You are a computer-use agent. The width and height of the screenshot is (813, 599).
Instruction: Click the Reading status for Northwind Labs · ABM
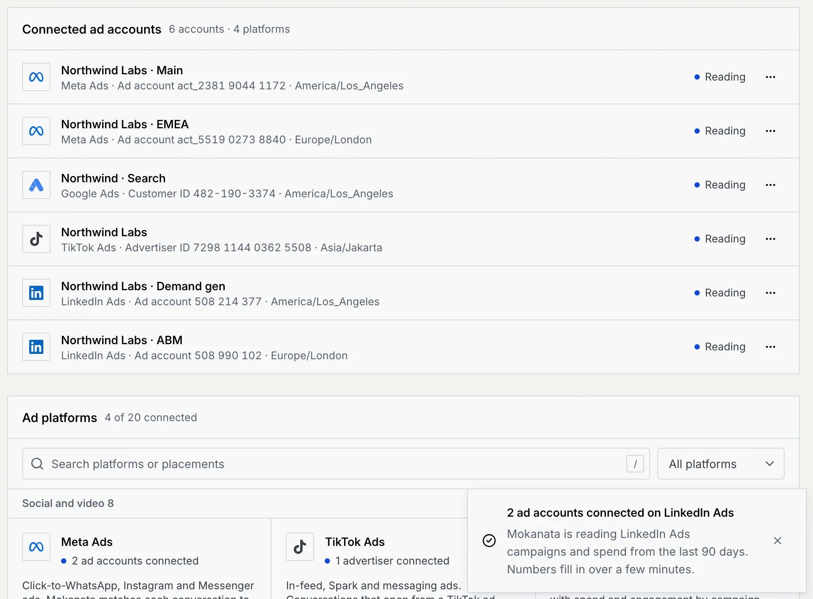click(720, 347)
